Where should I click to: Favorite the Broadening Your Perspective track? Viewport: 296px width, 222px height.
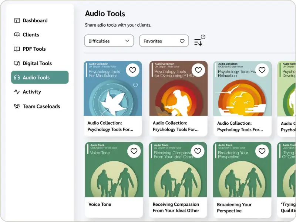[x=262, y=151]
